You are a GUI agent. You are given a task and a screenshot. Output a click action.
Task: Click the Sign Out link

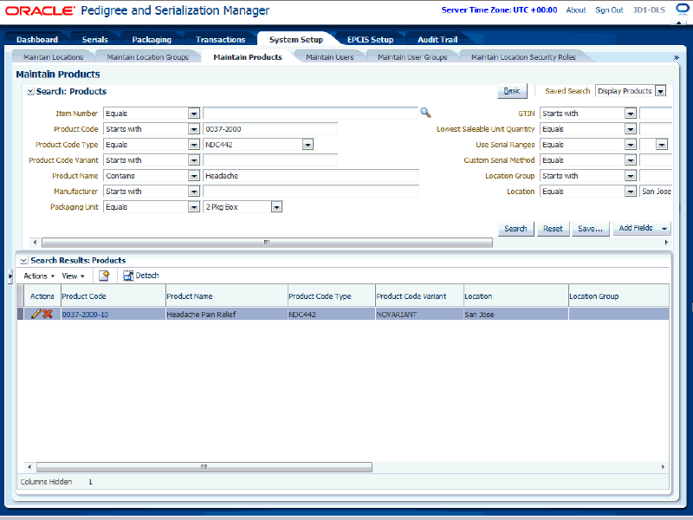click(609, 10)
